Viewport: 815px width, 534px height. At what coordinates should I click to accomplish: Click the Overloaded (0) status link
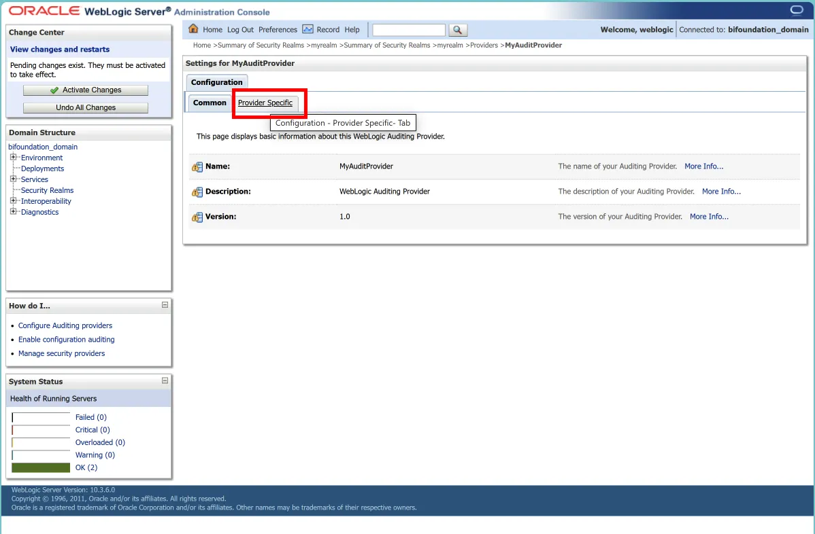(x=100, y=442)
